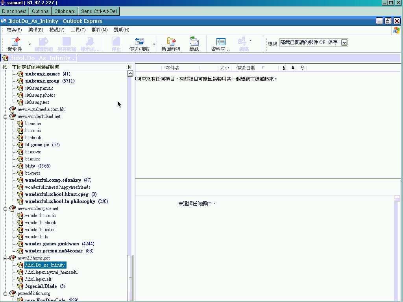Click the watch/ignore column header icon
Viewport: 403px width, 302px height.
coord(302,68)
